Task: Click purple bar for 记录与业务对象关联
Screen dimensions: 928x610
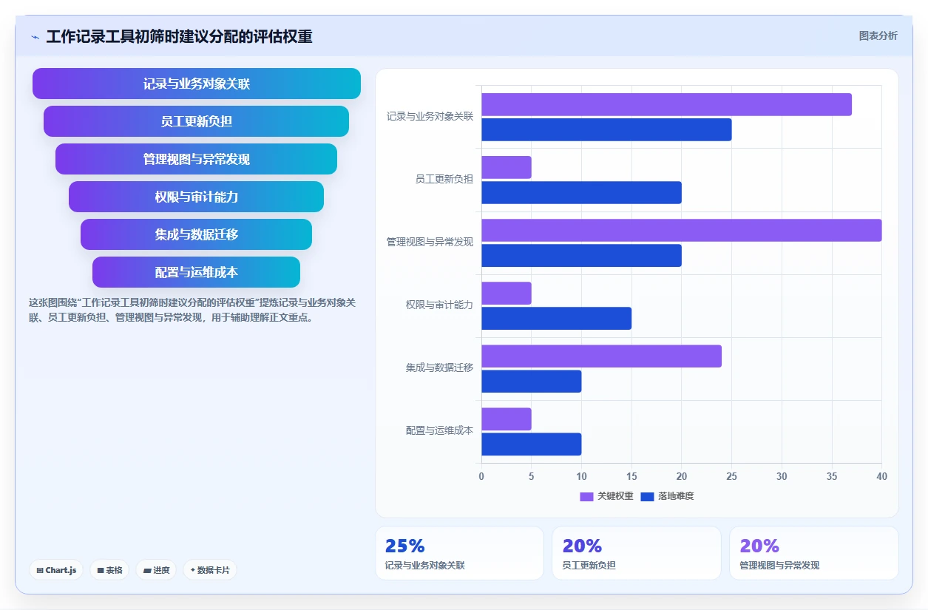Action: [666, 104]
